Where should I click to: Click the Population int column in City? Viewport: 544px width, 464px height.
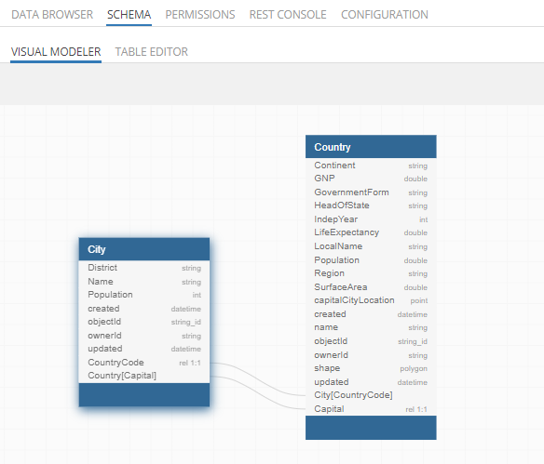(x=144, y=295)
